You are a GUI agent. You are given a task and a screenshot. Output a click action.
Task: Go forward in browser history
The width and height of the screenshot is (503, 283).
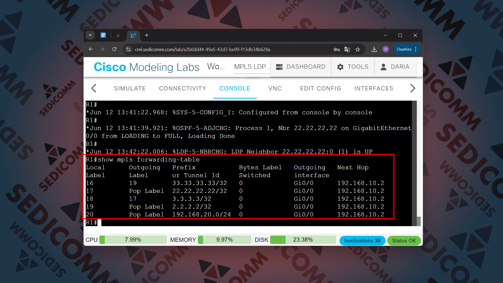click(102, 49)
